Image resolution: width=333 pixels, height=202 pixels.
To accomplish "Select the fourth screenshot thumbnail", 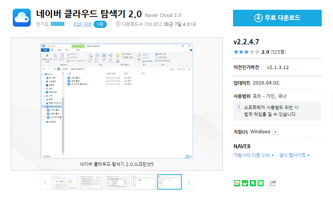I will pyautogui.click(x=143, y=182).
